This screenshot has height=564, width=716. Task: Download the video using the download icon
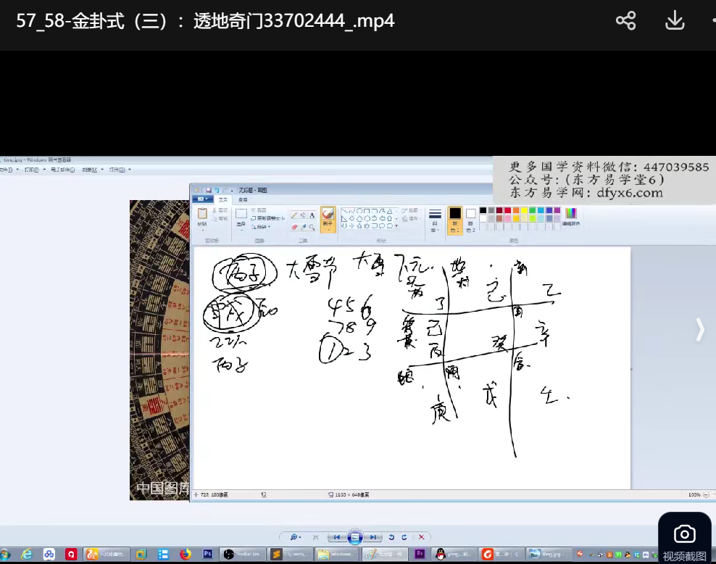tap(675, 20)
